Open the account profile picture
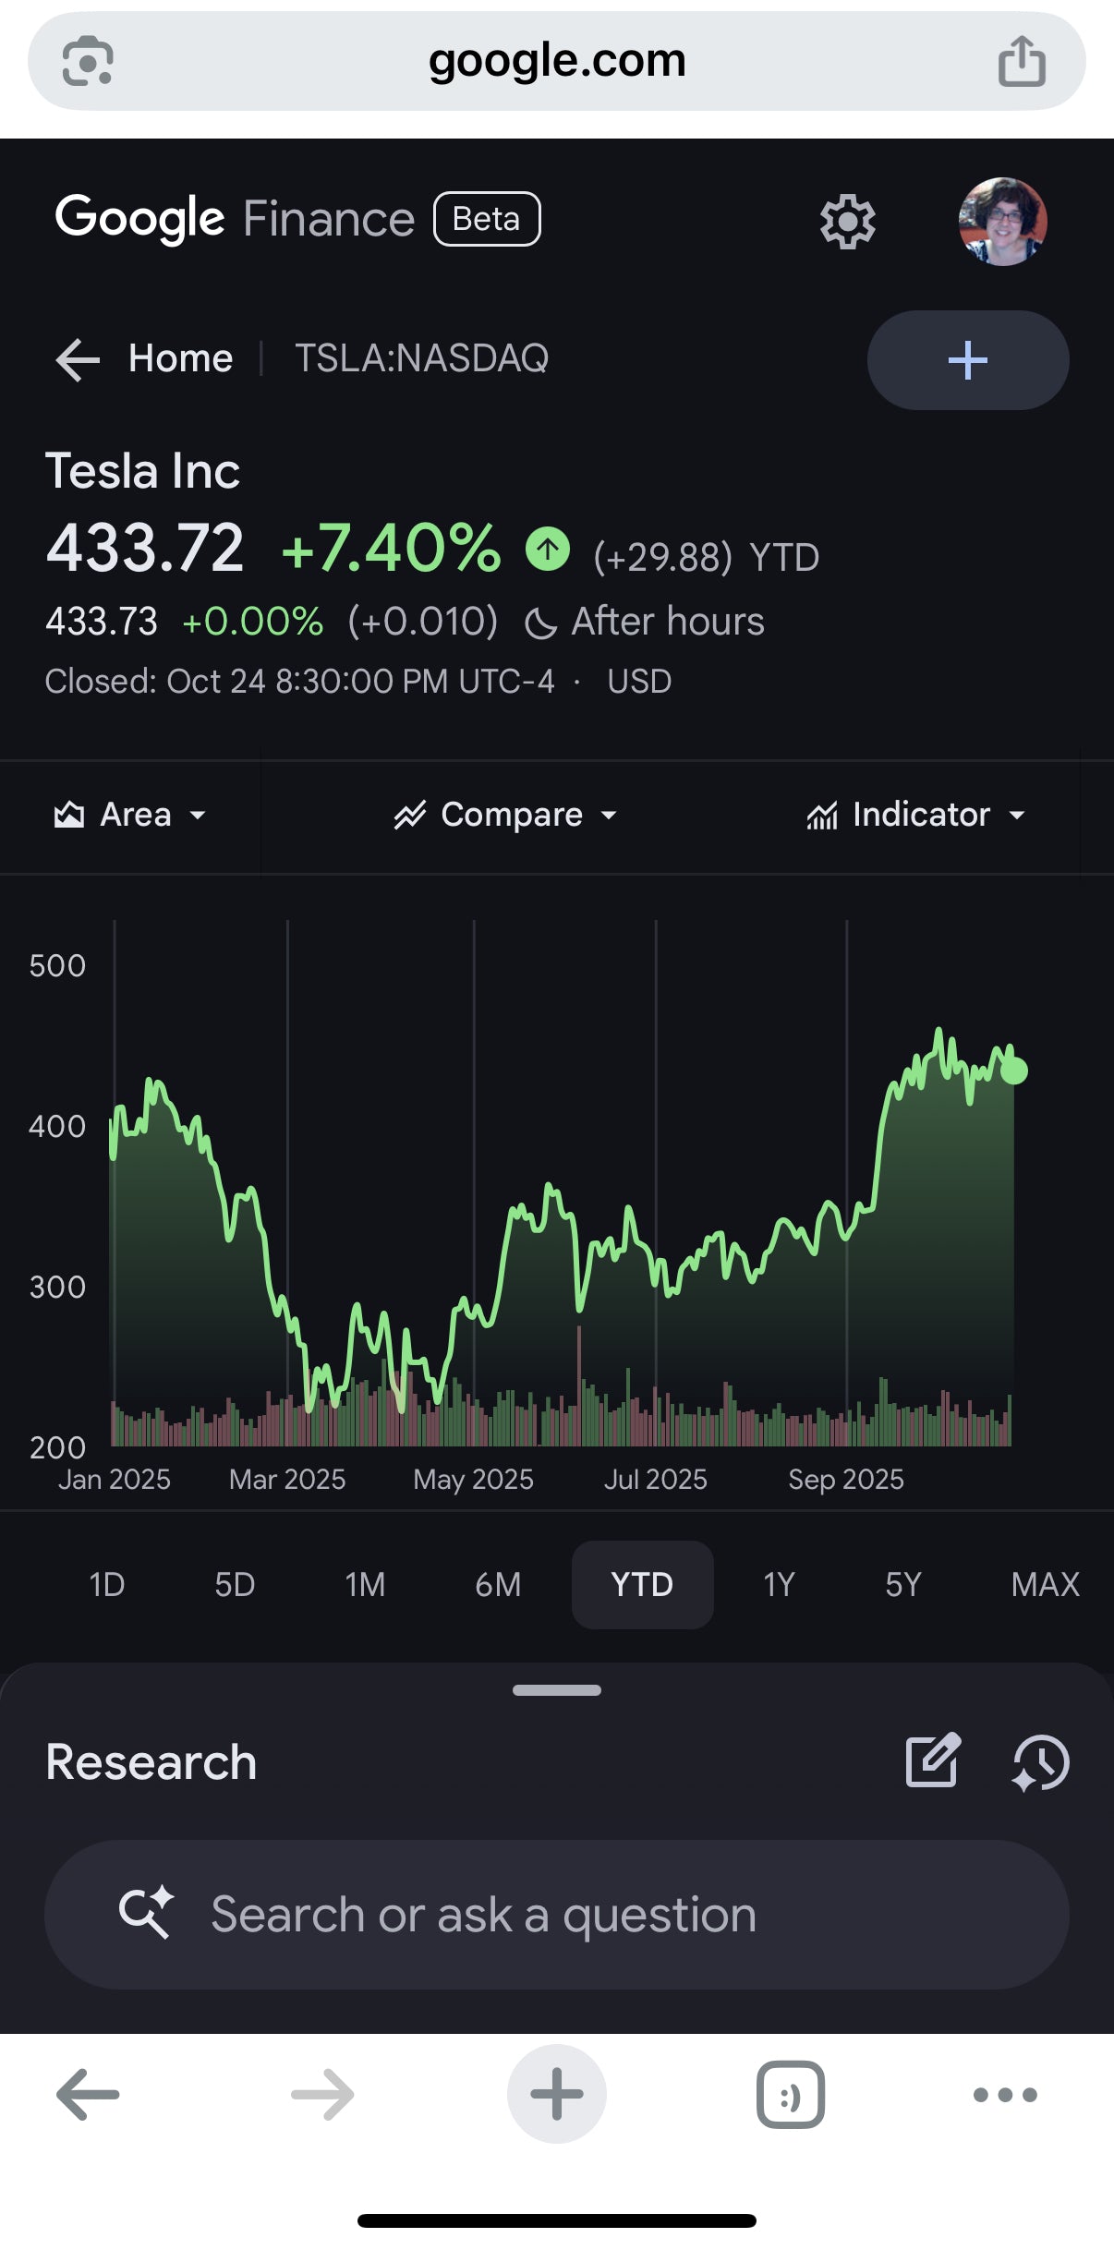Screen dimensions: 1114x2250 pos(1002,222)
